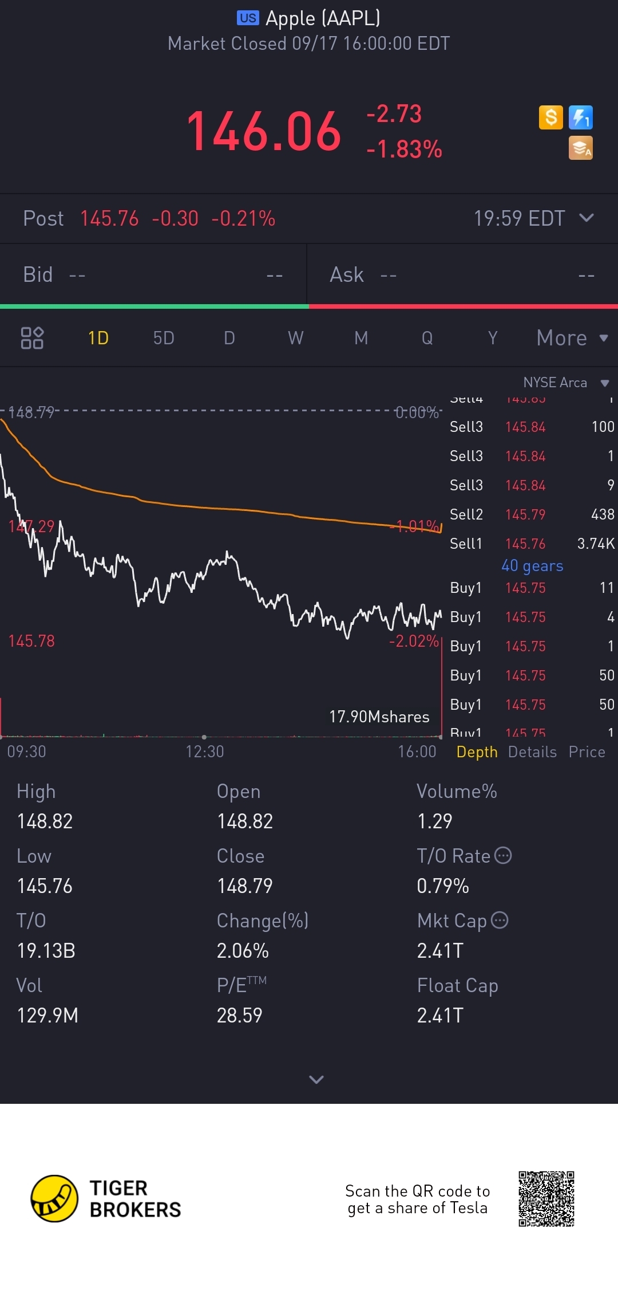Select the Sell2 145.79 order row
The image size is (618, 1294).
pyautogui.click(x=532, y=514)
